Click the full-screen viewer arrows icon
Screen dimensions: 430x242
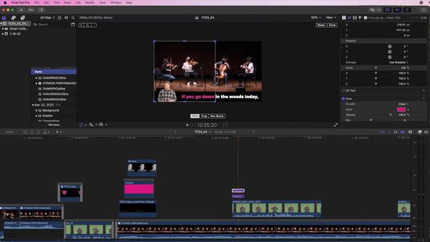335,125
